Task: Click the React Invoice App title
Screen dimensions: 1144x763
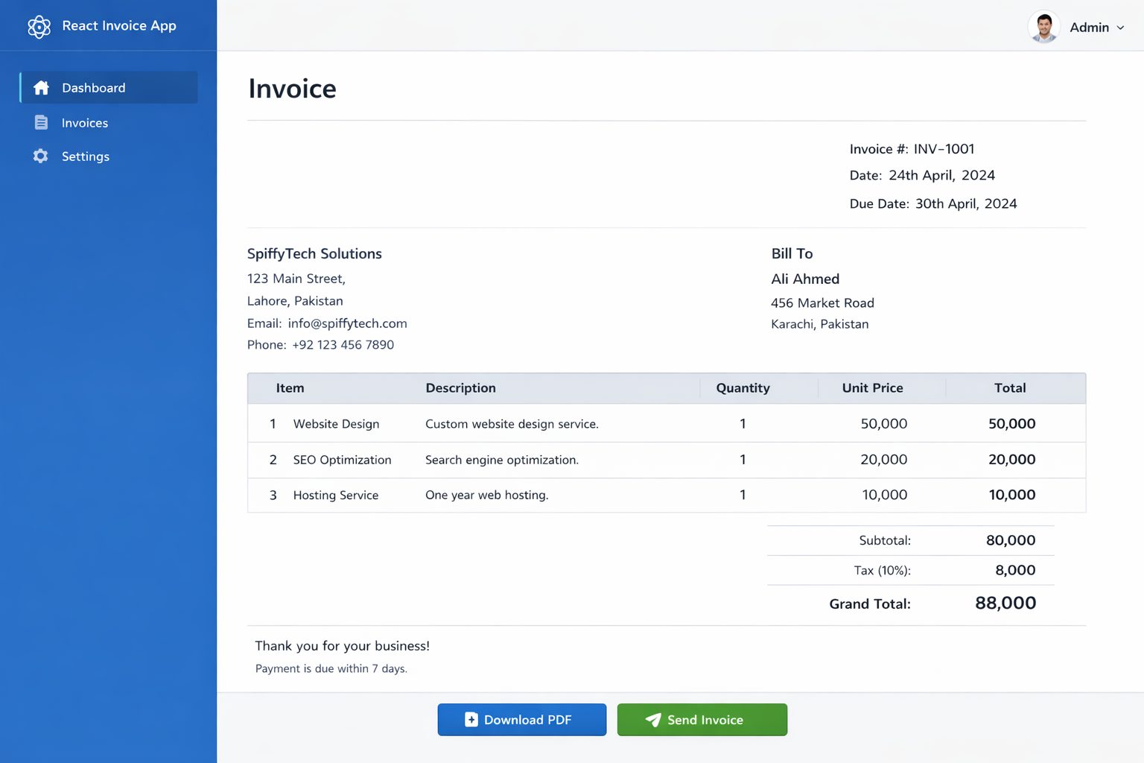Action: tap(119, 26)
